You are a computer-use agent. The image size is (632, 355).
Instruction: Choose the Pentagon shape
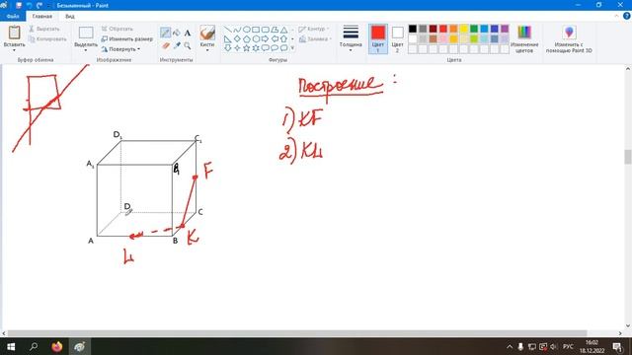coord(246,38)
